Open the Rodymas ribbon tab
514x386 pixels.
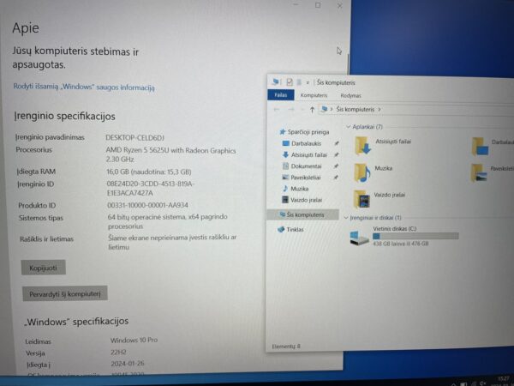350,95
